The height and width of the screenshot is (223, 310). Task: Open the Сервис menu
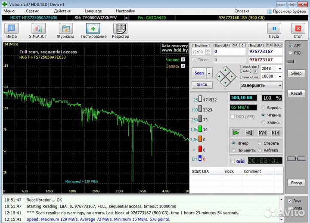[32, 11]
